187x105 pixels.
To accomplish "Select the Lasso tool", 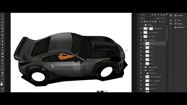I will [2, 19].
